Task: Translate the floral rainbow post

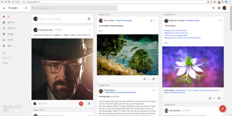Action: pos(166,43)
